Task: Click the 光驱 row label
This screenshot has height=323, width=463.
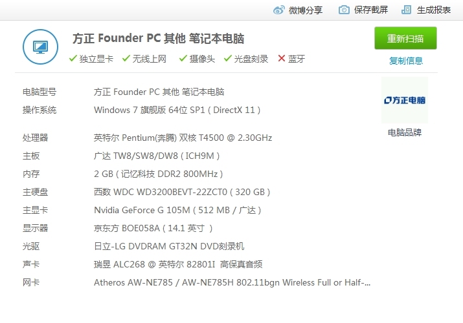Action: pos(31,246)
